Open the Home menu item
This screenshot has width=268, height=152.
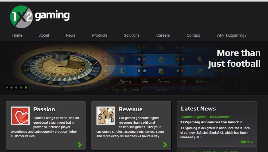click(x=17, y=35)
